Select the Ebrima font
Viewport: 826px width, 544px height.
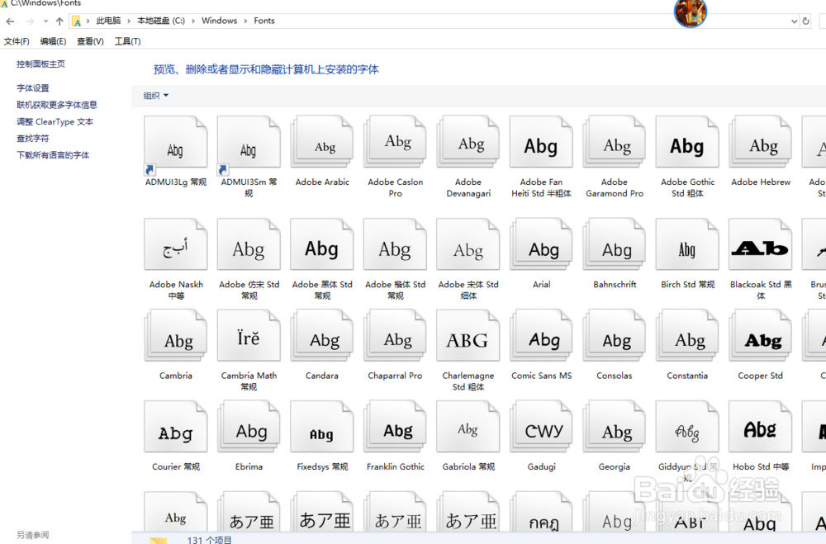[249, 427]
